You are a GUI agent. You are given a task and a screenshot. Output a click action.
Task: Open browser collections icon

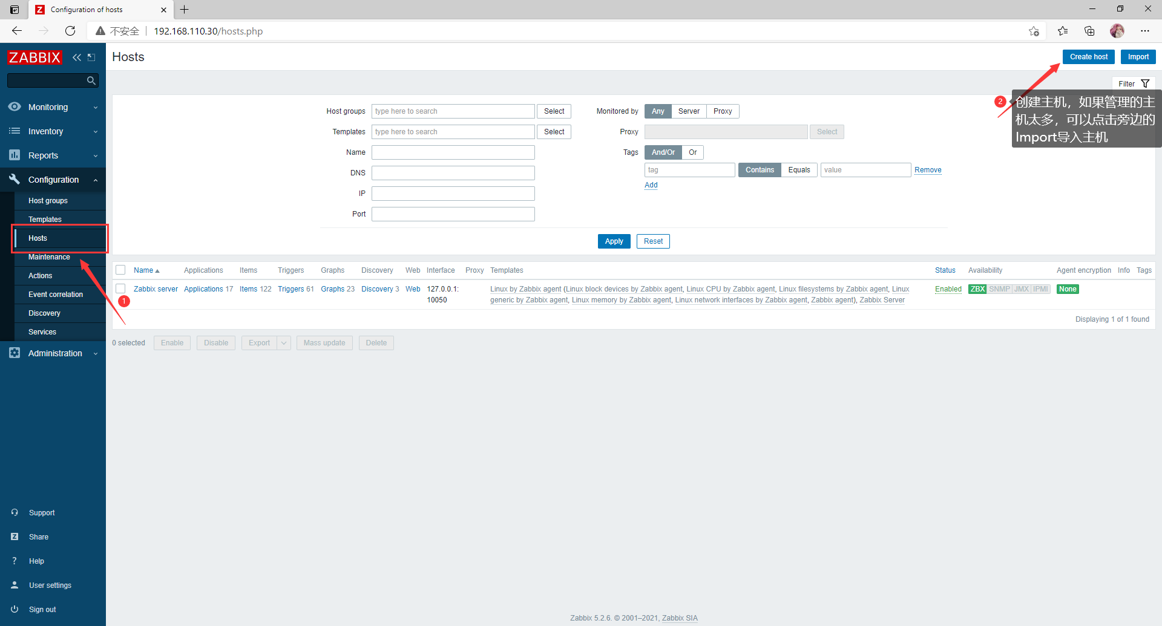coord(1089,31)
